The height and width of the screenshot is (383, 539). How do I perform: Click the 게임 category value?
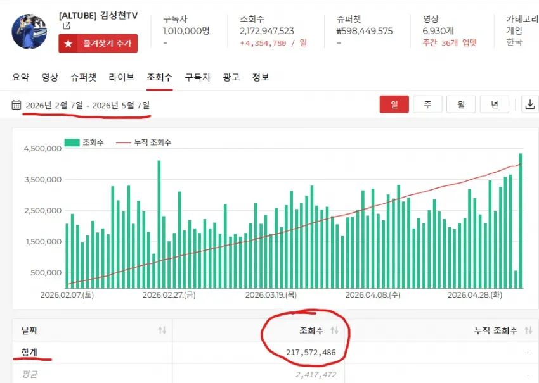514,31
